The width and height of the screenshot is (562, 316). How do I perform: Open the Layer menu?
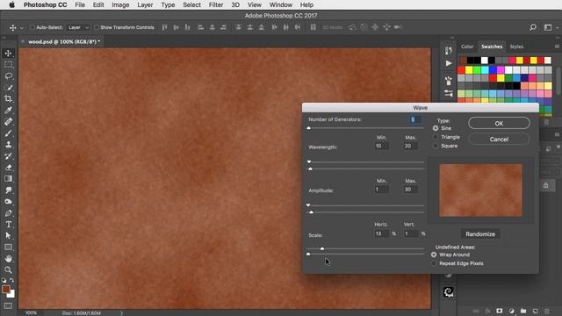tap(145, 5)
